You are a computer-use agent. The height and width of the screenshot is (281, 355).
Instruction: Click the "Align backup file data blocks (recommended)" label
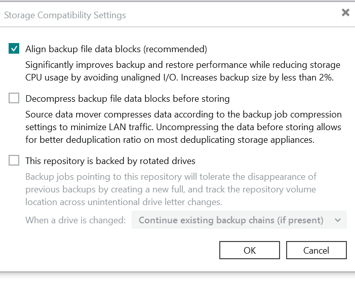[x=116, y=49]
